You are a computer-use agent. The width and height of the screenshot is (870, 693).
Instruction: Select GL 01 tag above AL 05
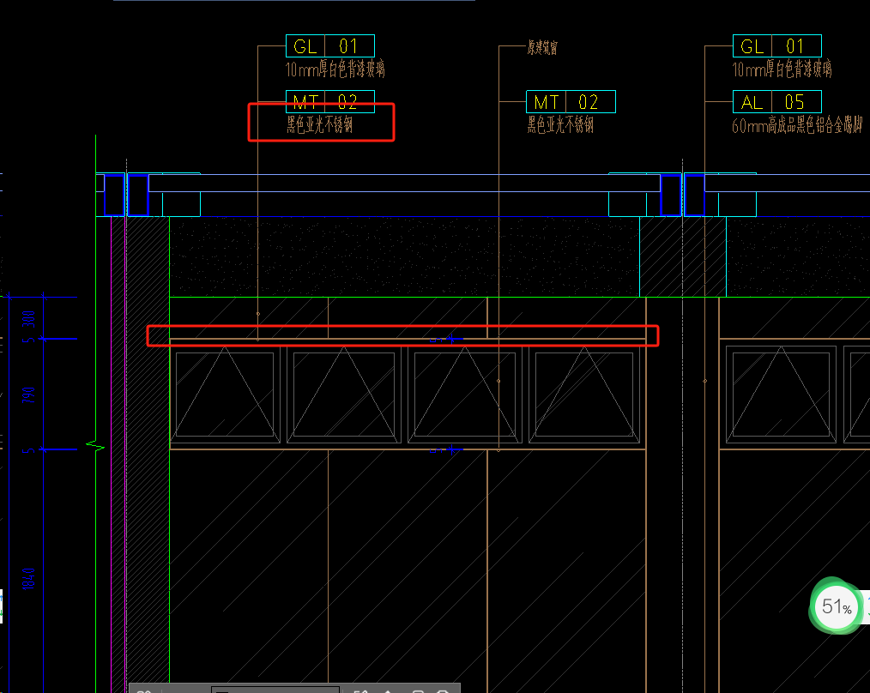click(776, 46)
